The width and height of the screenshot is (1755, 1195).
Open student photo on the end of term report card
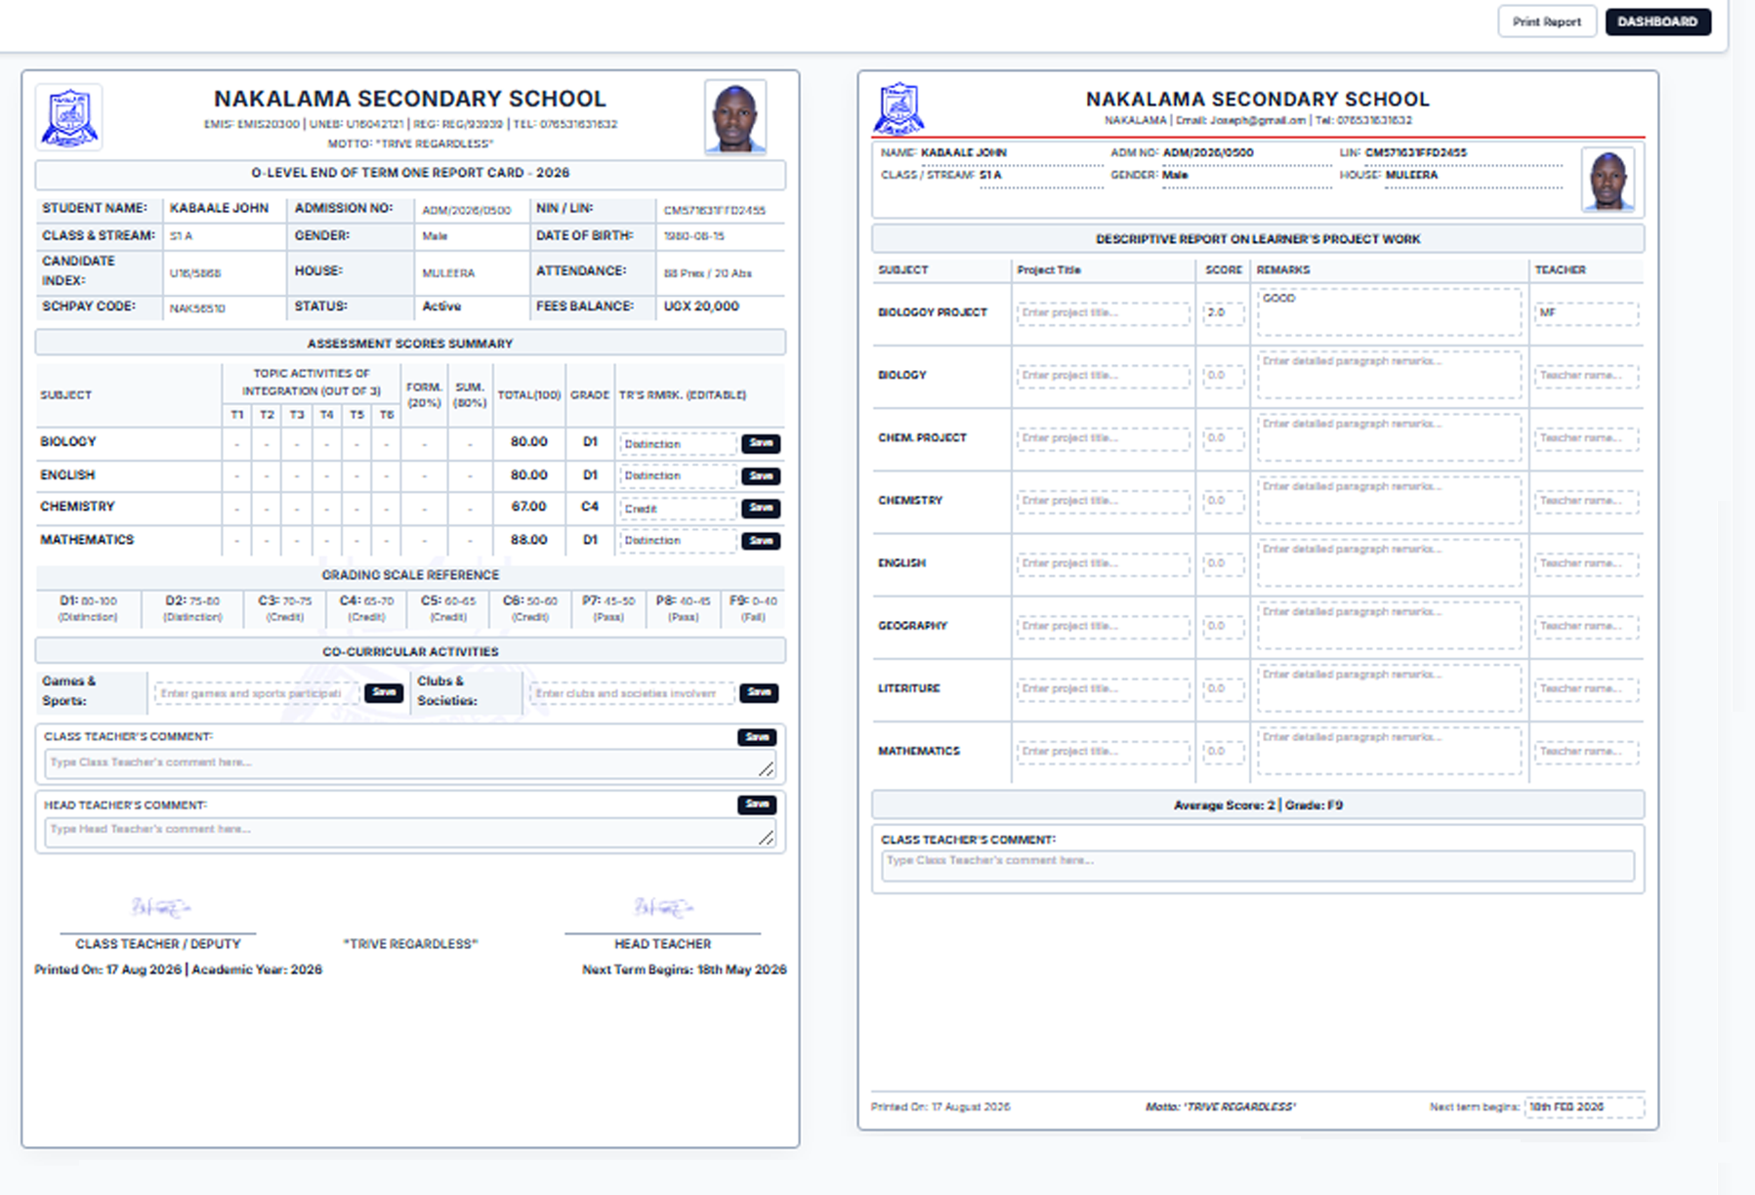click(735, 118)
